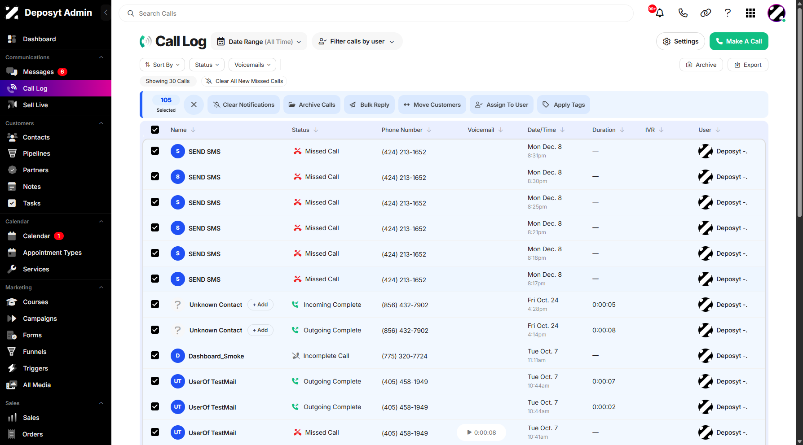
Task: Open the Voicemails filter dropdown
Action: point(252,65)
